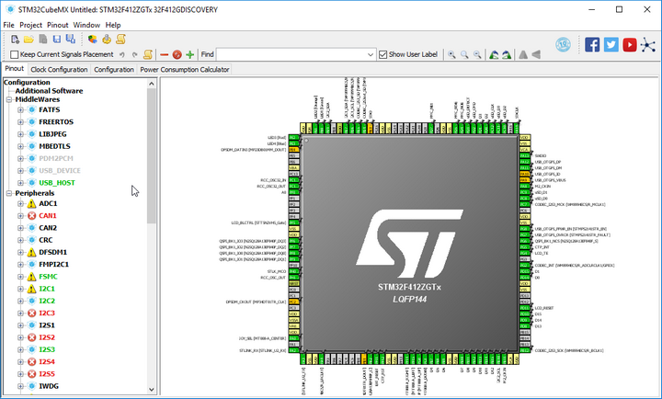This screenshot has width=662, height=399.
Task: Select the I2S1 peripheral item
Action: click(47, 325)
